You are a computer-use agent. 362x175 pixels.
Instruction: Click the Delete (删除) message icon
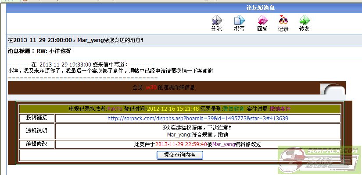click(x=216, y=20)
